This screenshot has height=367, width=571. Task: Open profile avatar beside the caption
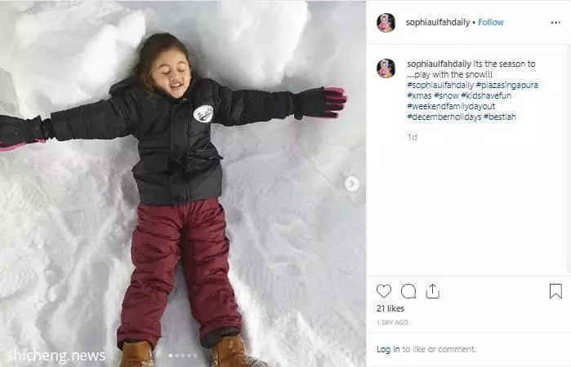click(386, 69)
